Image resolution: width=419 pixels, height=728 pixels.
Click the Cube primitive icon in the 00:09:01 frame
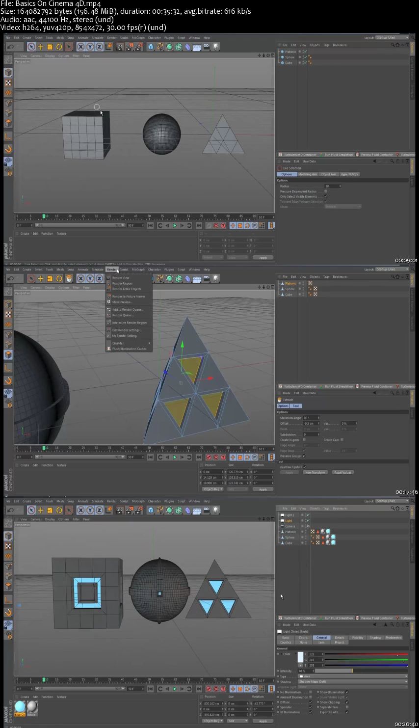(x=151, y=47)
